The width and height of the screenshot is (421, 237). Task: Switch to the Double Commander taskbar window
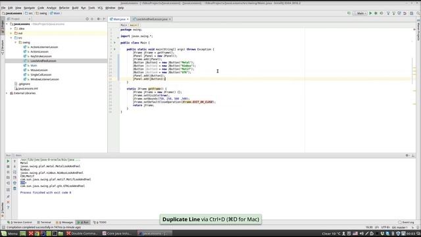tap(82, 234)
